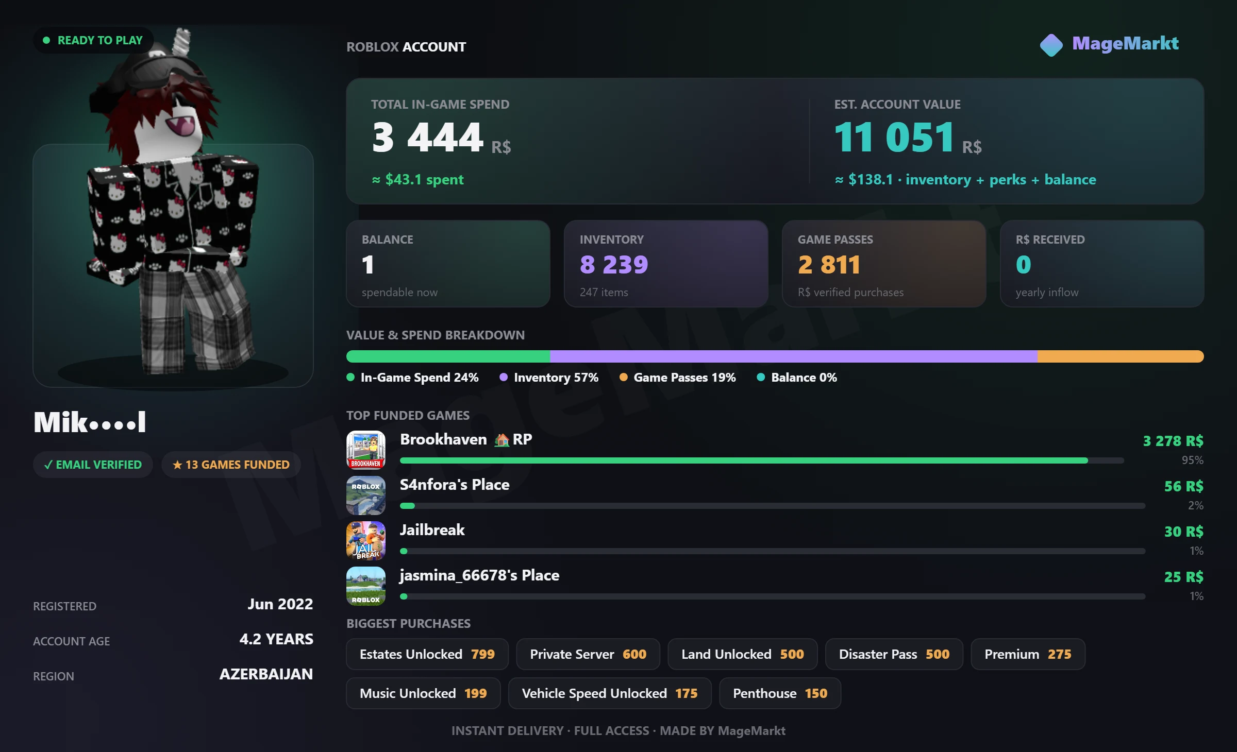Click the Biggest Purchases heading

[x=409, y=623]
